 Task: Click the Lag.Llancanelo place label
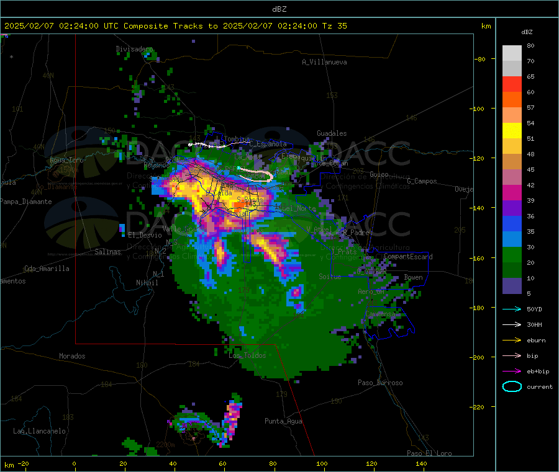pyautogui.click(x=39, y=431)
